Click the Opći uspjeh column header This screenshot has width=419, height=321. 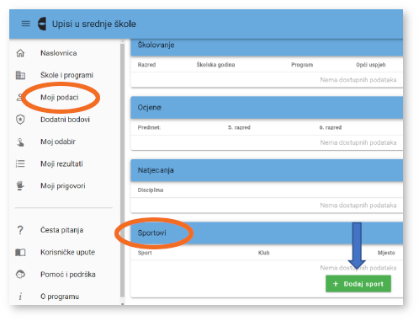[370, 65]
